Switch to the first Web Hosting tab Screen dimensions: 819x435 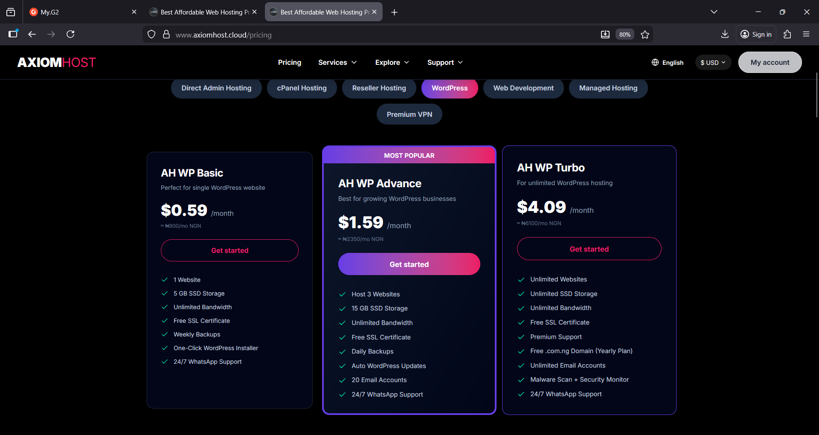203,12
